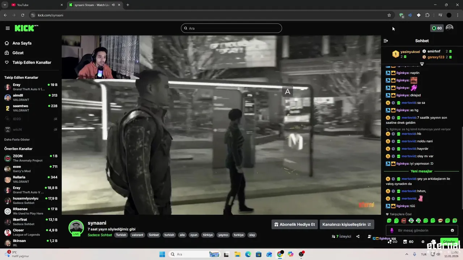463x260 pixels.
Task: Open recommended channel ilkerfirat
Action: (31, 221)
